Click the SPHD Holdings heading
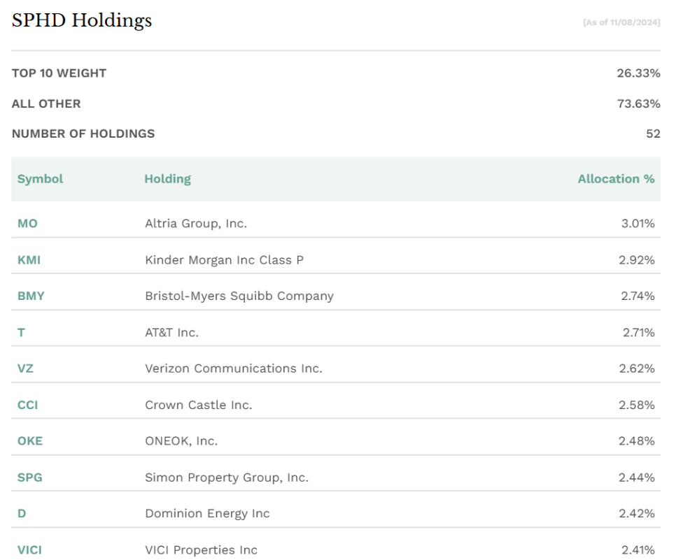This screenshot has height=560, width=676. [82, 21]
